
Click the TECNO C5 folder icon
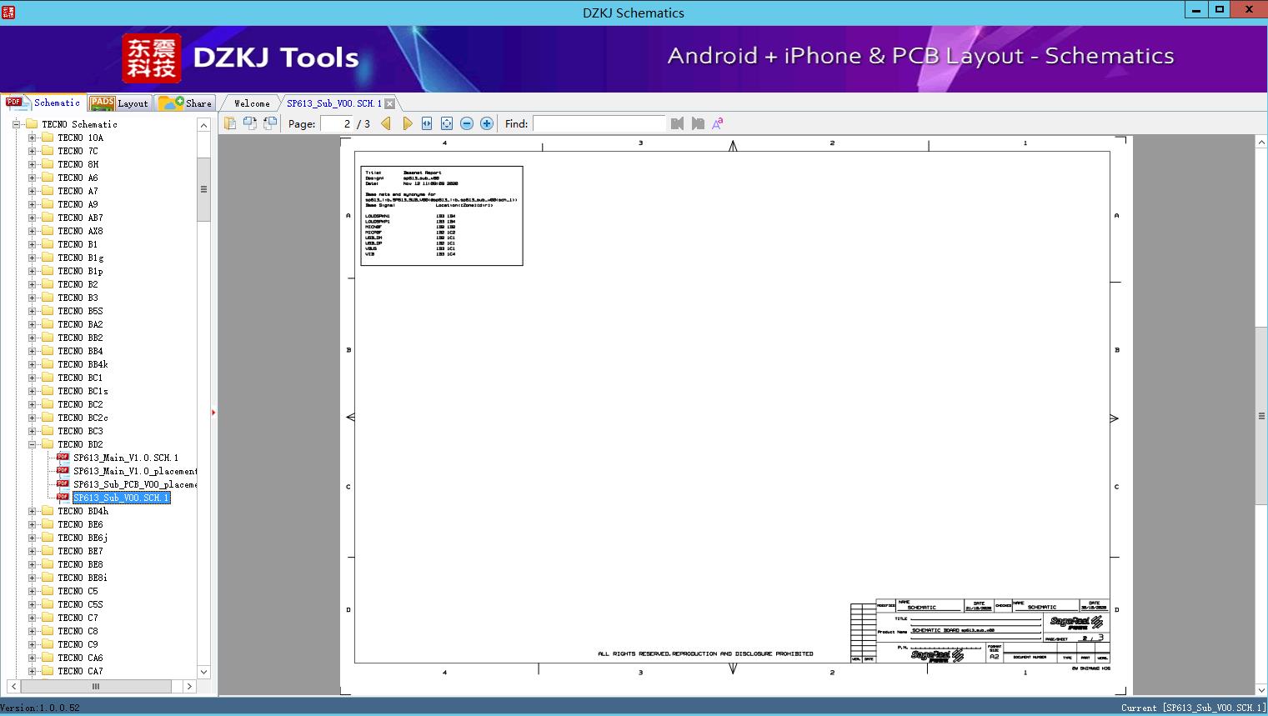pyautogui.click(x=48, y=591)
